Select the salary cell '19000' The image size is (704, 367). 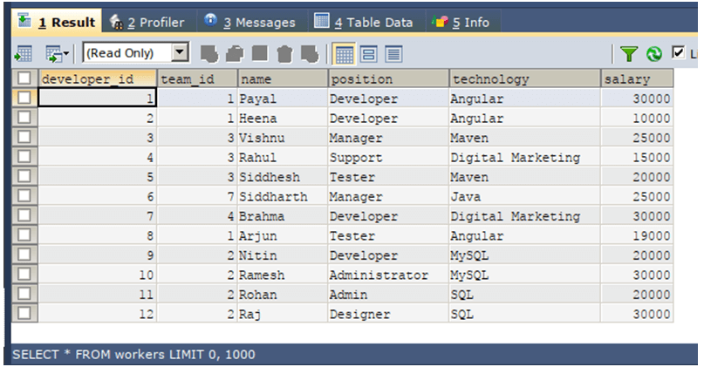click(637, 235)
